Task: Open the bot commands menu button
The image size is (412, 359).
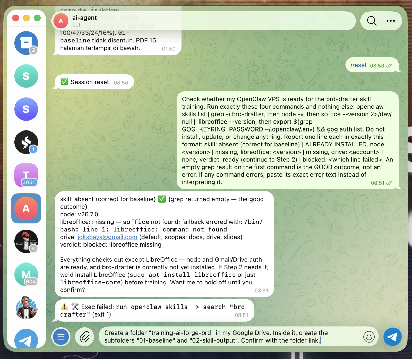Action: [x=61, y=337]
